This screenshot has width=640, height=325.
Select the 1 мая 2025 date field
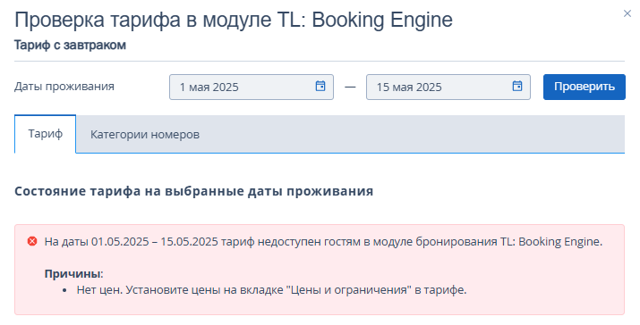(x=252, y=87)
